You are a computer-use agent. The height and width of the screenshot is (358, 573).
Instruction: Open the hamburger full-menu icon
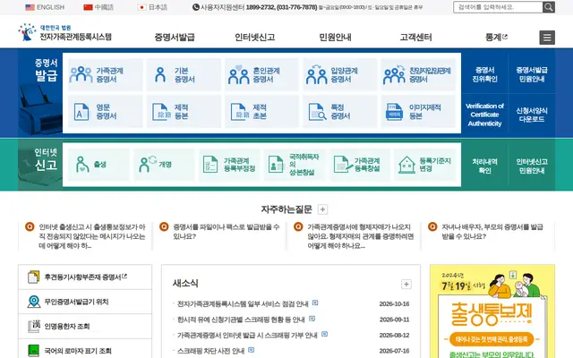[547, 38]
